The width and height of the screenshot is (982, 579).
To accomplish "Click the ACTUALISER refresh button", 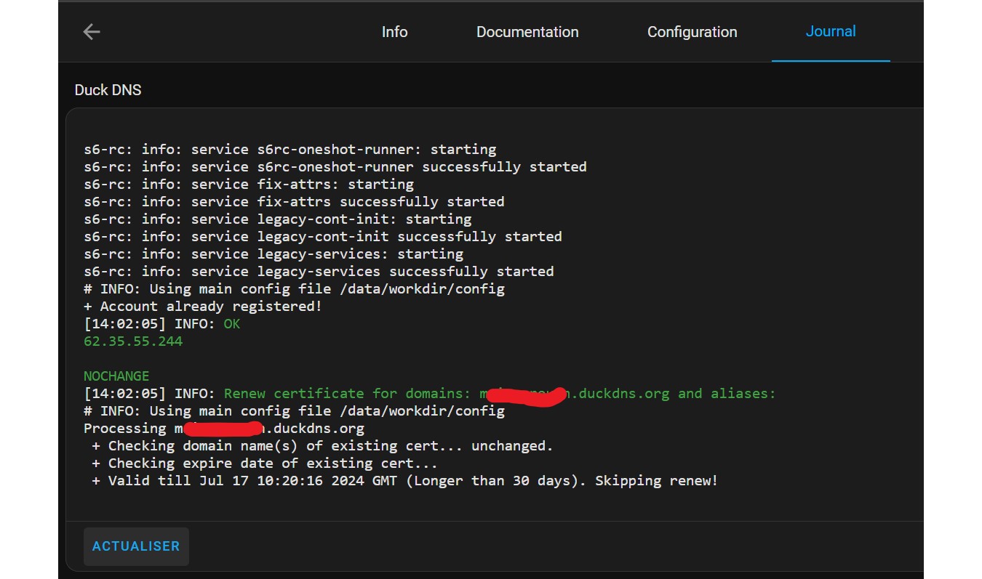I will point(136,546).
